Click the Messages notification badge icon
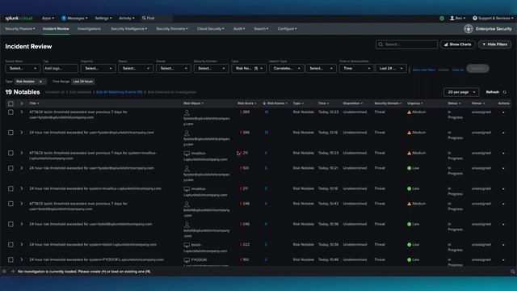Viewport: 517px width, 291px height. 64,18
